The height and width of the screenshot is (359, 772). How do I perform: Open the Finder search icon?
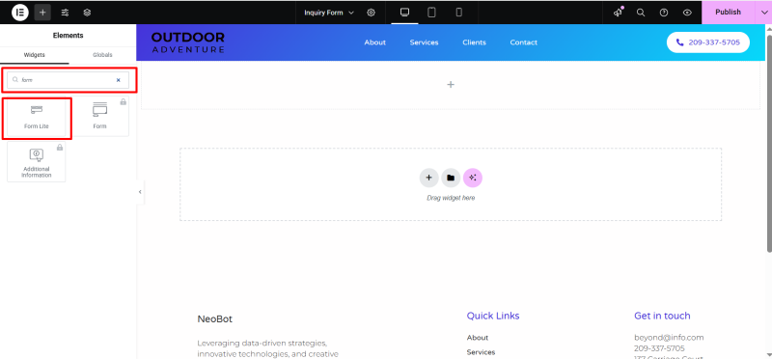click(x=641, y=13)
